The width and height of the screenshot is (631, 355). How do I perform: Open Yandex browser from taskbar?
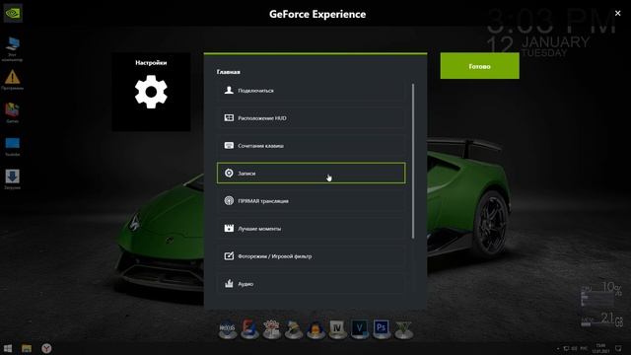coord(46,348)
